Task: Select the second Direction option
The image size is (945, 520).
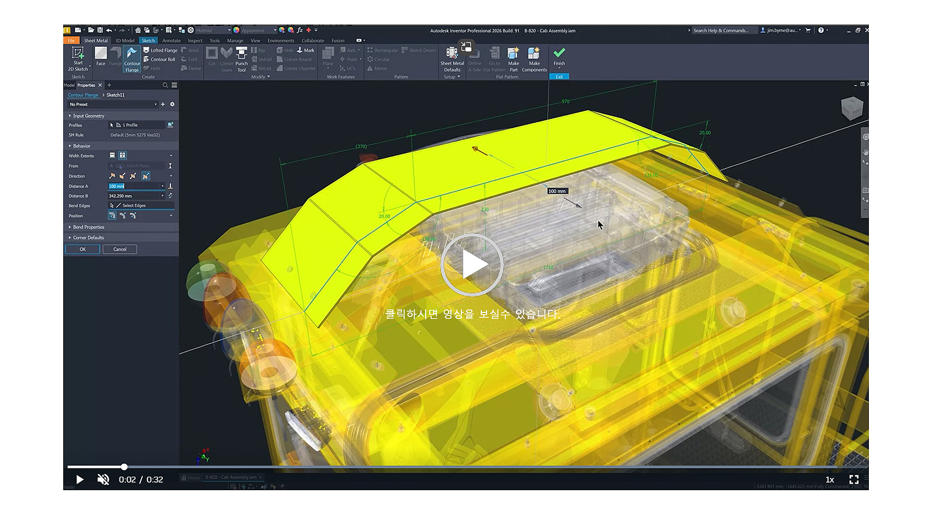Action: pyautogui.click(x=122, y=176)
